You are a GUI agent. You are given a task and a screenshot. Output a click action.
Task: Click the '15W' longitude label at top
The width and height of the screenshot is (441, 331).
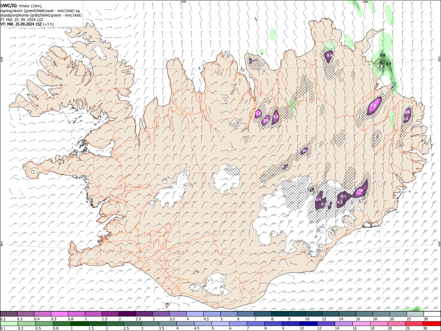pos(365,2)
